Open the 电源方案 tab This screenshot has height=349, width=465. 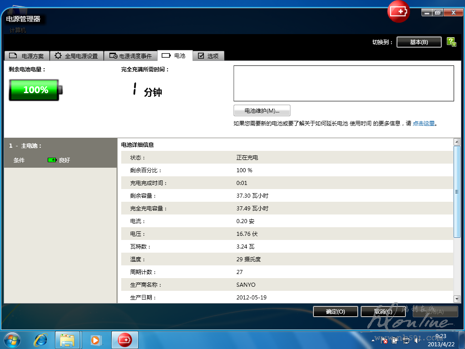27,56
